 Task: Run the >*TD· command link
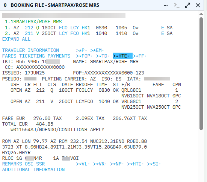tap(103, 56)
